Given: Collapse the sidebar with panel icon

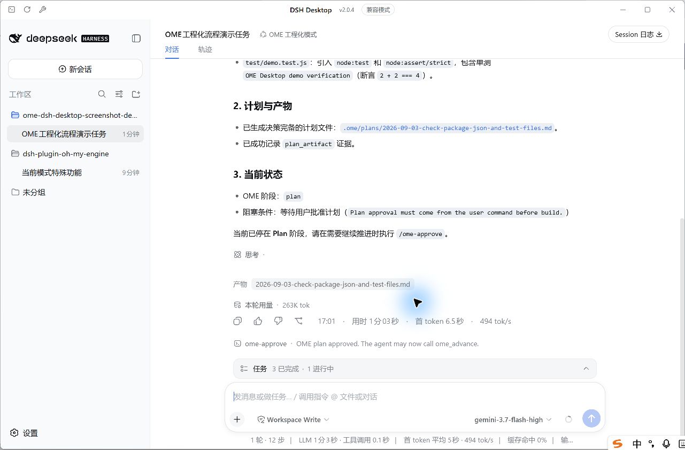Looking at the screenshot, I should [136, 39].
